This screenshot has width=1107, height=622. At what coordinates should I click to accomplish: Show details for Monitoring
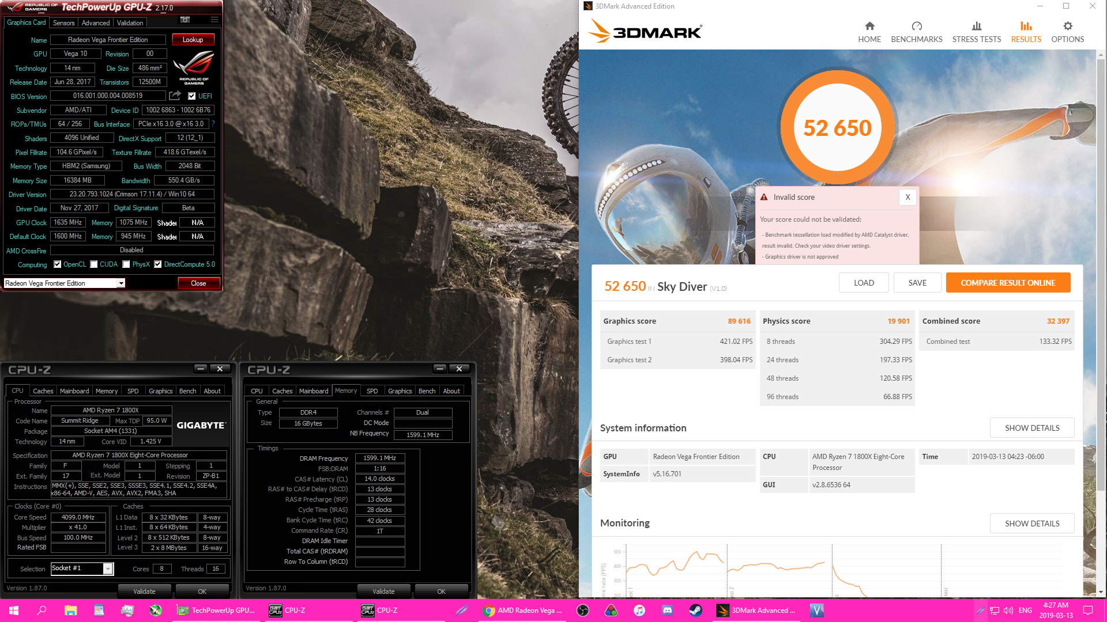[x=1032, y=524]
